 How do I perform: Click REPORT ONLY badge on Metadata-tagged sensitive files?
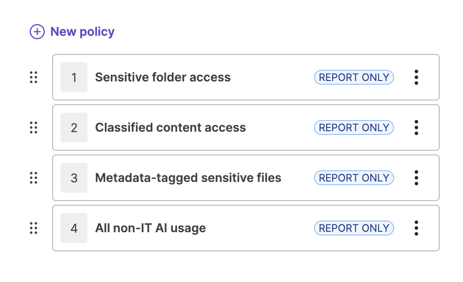[354, 178]
